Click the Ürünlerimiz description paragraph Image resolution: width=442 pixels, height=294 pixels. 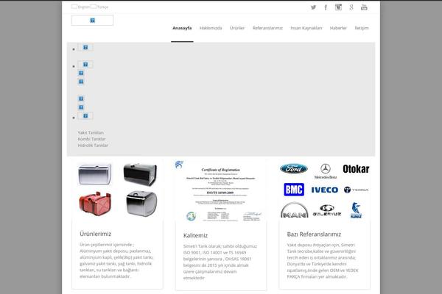[116, 260]
